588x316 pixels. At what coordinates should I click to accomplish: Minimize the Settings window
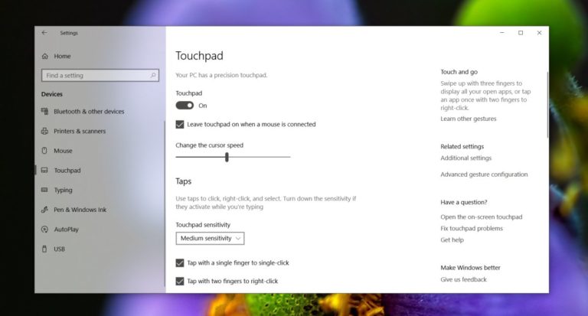[501, 33]
